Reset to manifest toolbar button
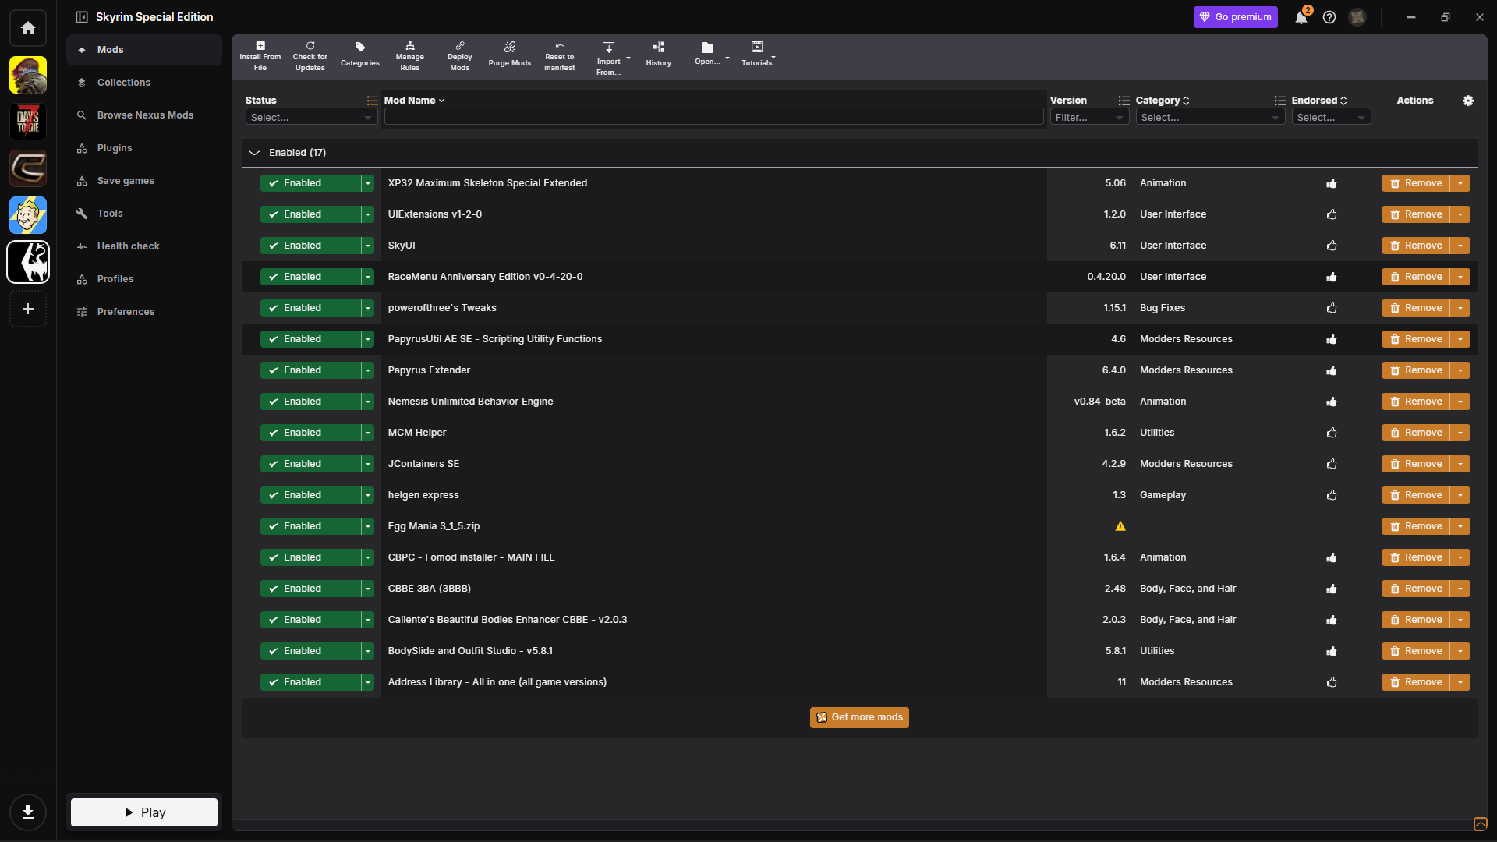 coord(560,56)
